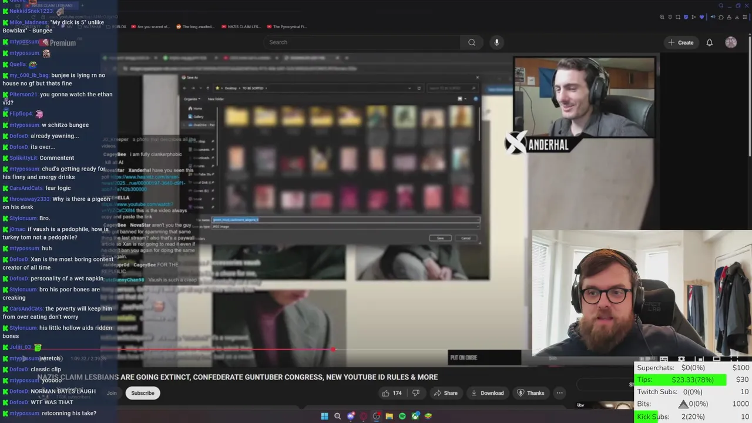The width and height of the screenshot is (752, 423).
Task: Open Spotify from the taskbar
Action: [x=402, y=416]
